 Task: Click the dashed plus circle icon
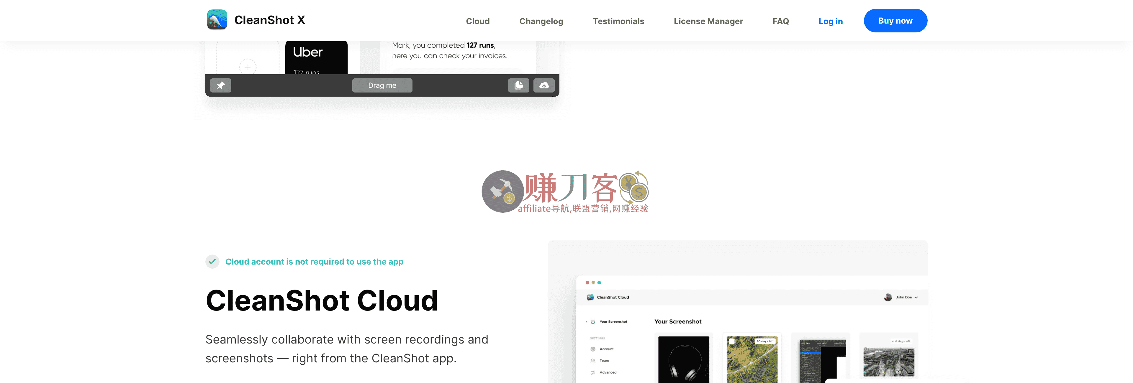point(248,67)
